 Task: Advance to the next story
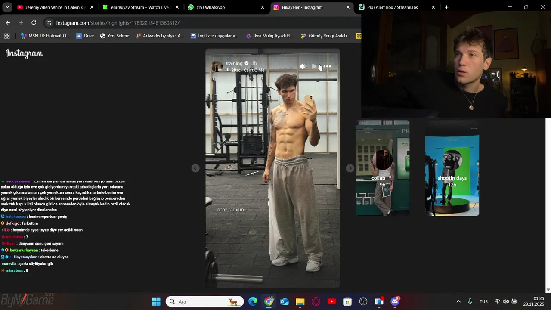click(350, 168)
